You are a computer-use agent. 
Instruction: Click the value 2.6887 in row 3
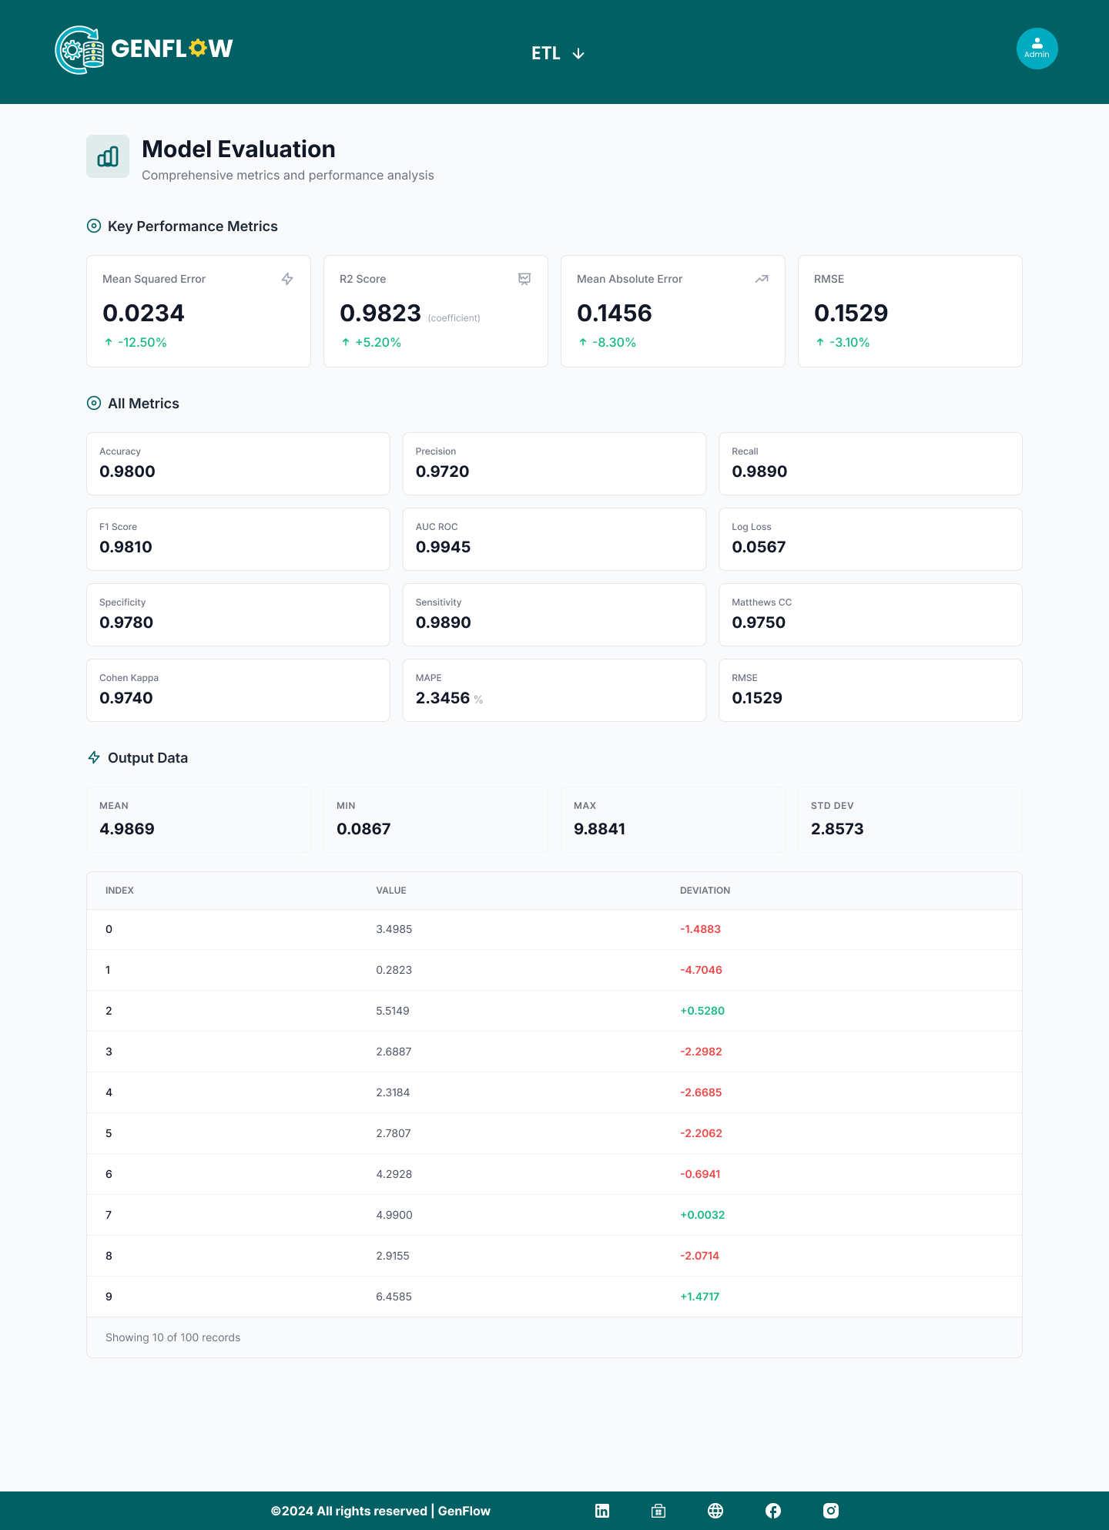click(394, 1052)
